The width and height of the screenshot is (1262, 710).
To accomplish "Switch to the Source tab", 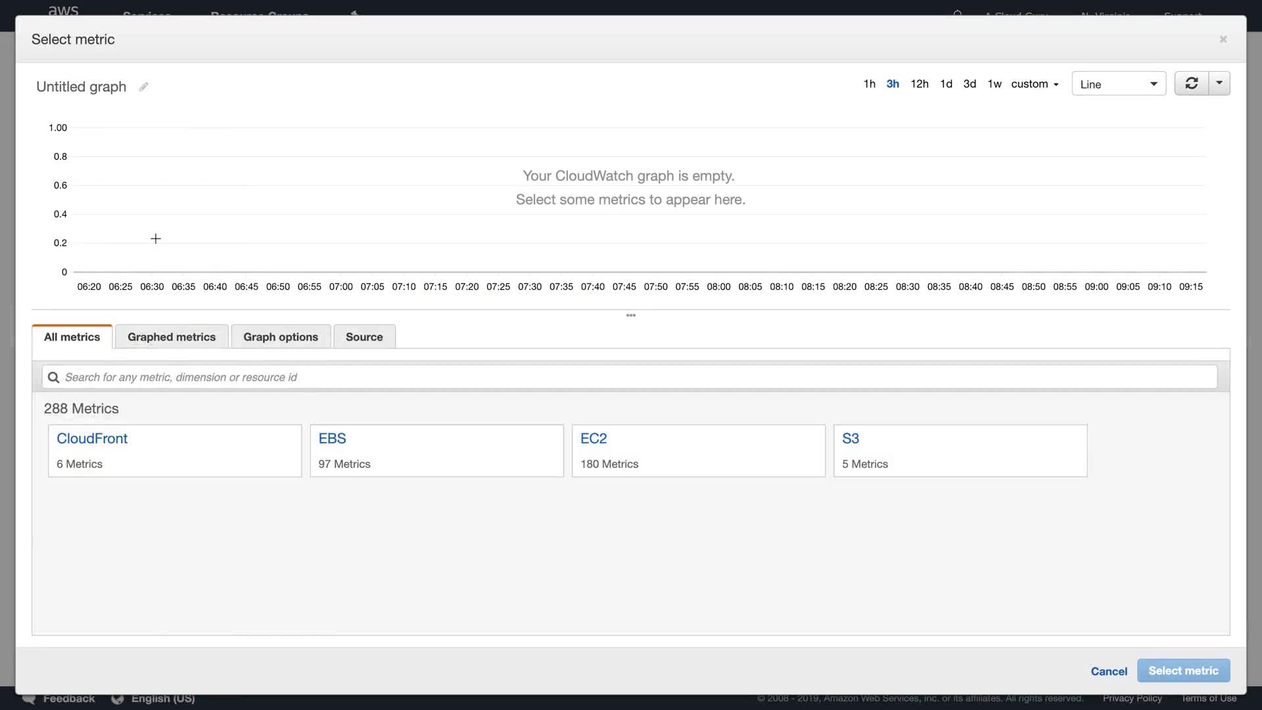I will [364, 337].
